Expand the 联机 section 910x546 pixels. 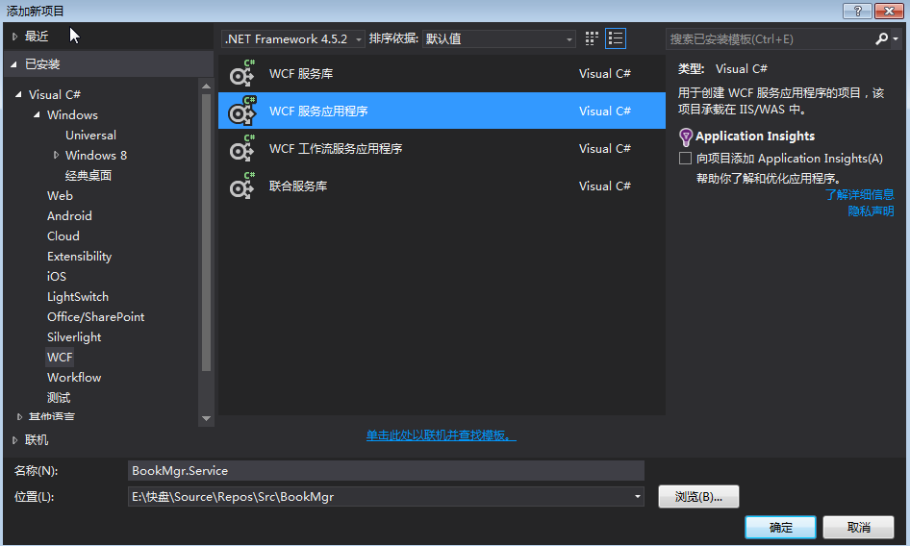click(15, 440)
